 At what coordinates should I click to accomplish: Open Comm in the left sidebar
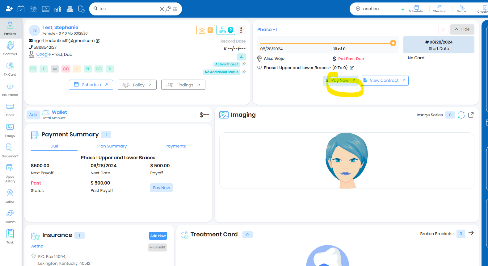[x=10, y=216]
